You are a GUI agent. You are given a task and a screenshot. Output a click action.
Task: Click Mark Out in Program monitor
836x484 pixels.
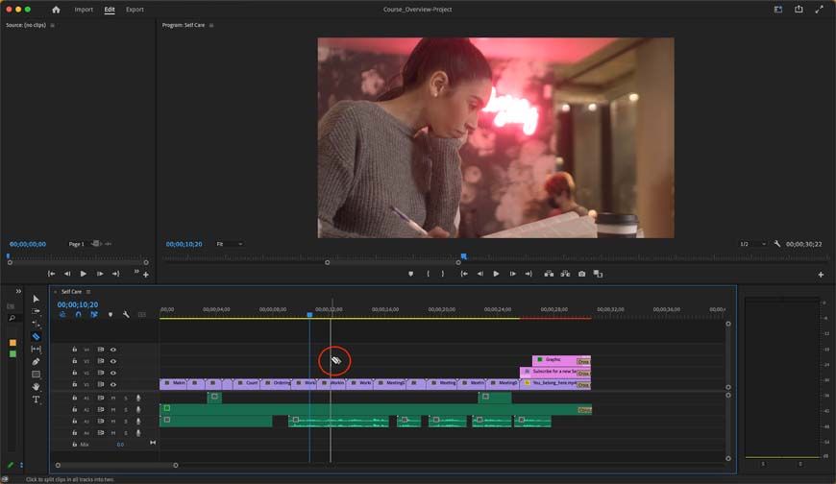click(x=443, y=274)
